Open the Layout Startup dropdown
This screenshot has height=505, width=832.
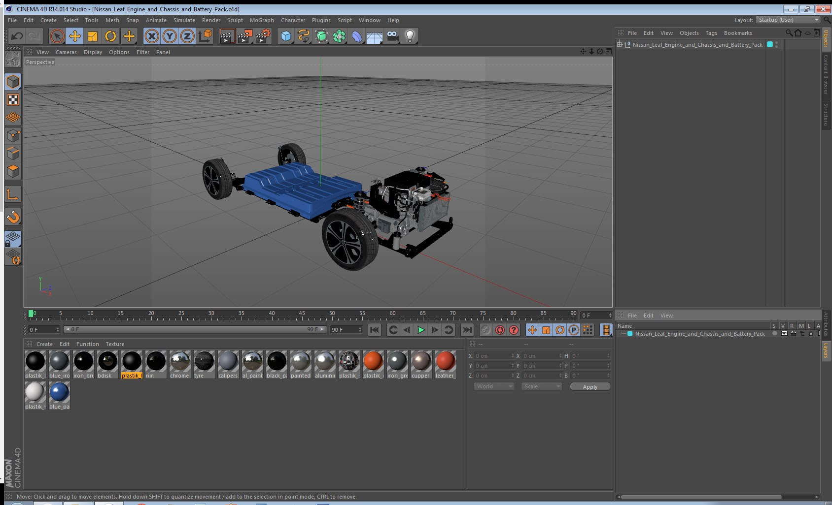(788, 20)
